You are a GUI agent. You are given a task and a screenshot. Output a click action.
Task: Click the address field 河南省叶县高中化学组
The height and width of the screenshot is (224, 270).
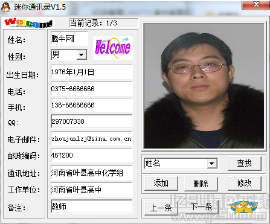point(92,173)
